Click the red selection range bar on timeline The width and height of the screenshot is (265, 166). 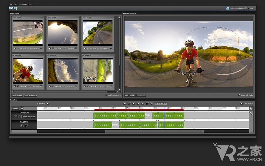[139, 110]
